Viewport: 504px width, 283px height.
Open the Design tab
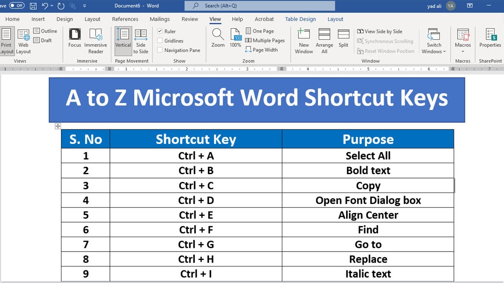[x=65, y=19]
